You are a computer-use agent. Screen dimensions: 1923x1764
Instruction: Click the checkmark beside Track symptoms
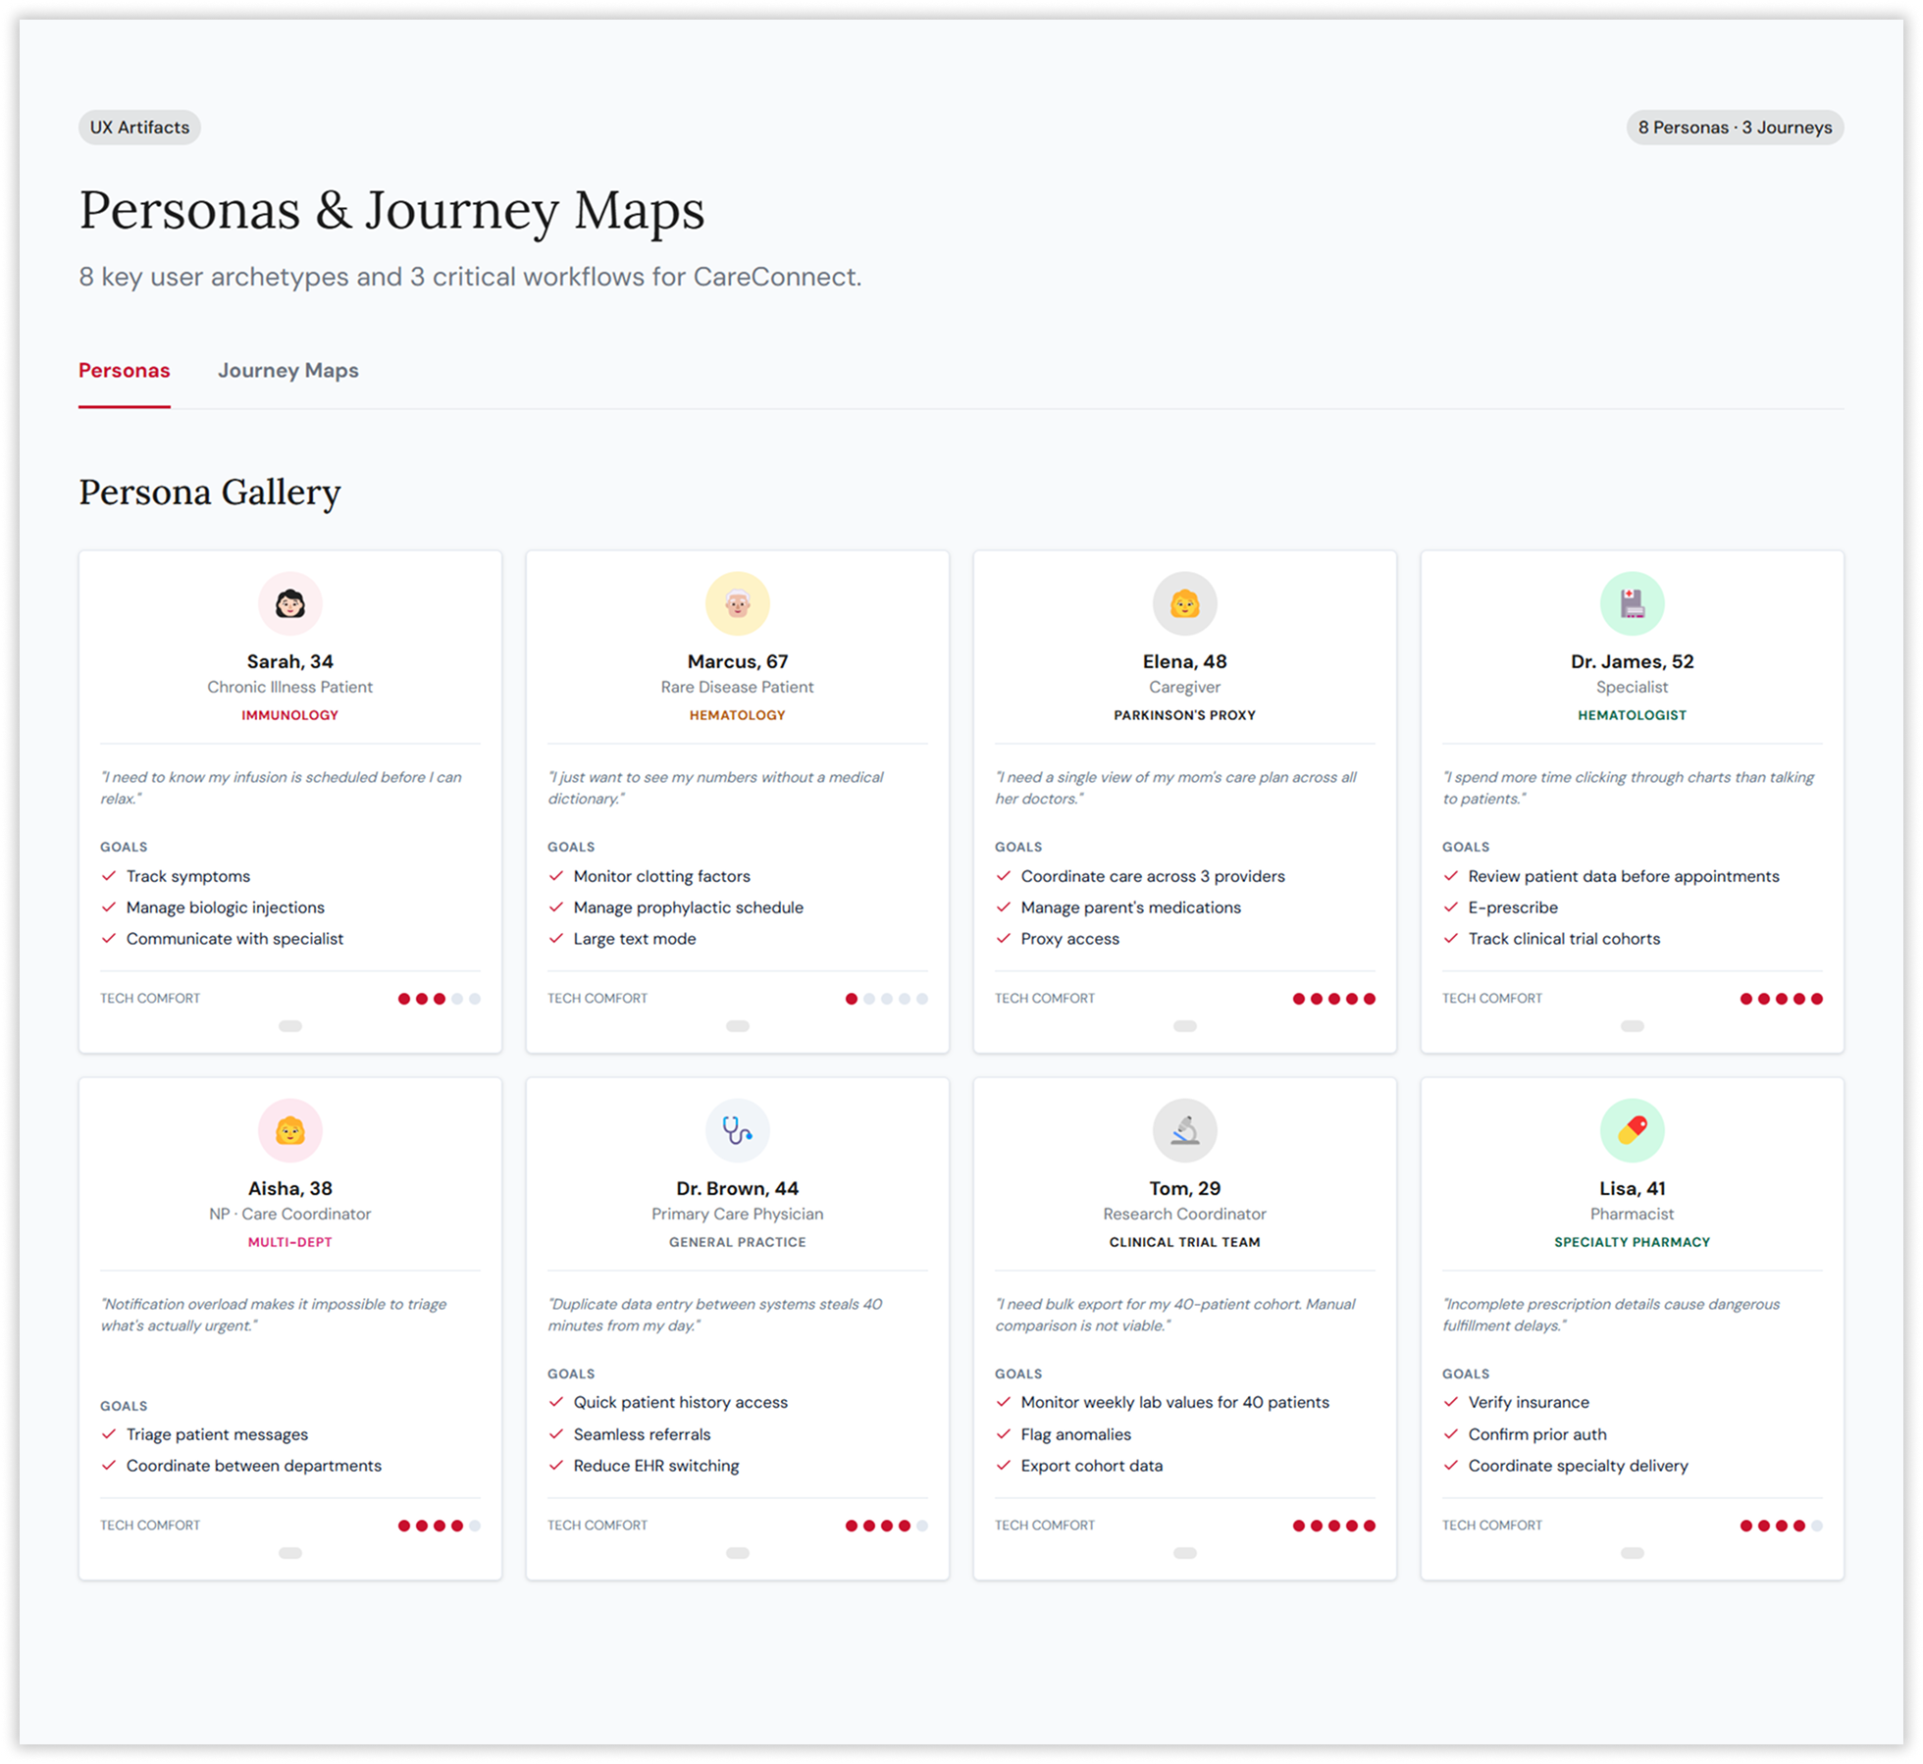click(109, 876)
